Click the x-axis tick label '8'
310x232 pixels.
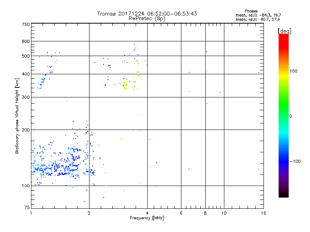pyautogui.click(x=205, y=213)
